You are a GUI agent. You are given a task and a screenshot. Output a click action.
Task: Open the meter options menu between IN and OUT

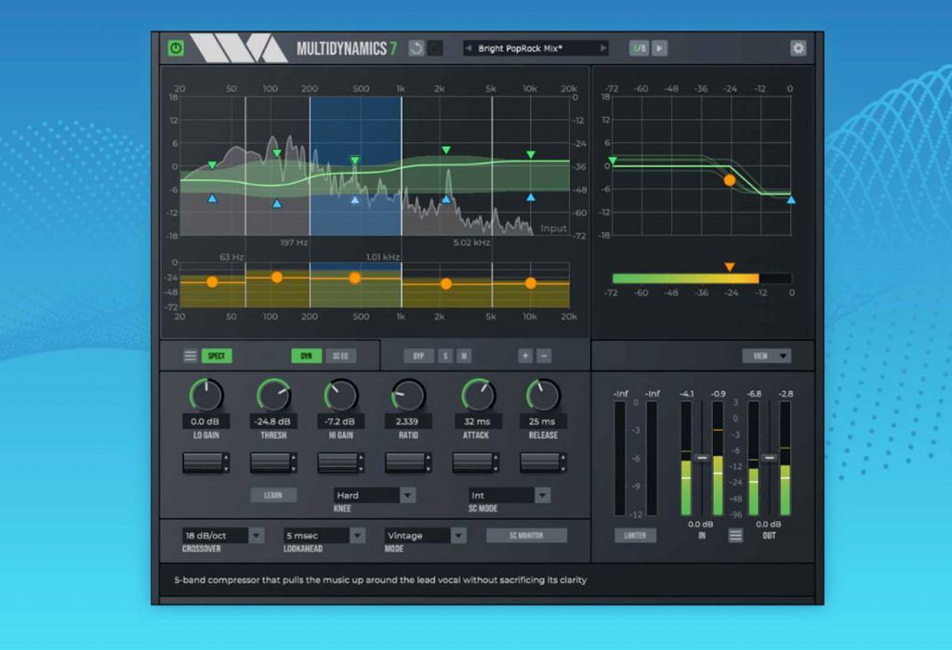tap(735, 536)
